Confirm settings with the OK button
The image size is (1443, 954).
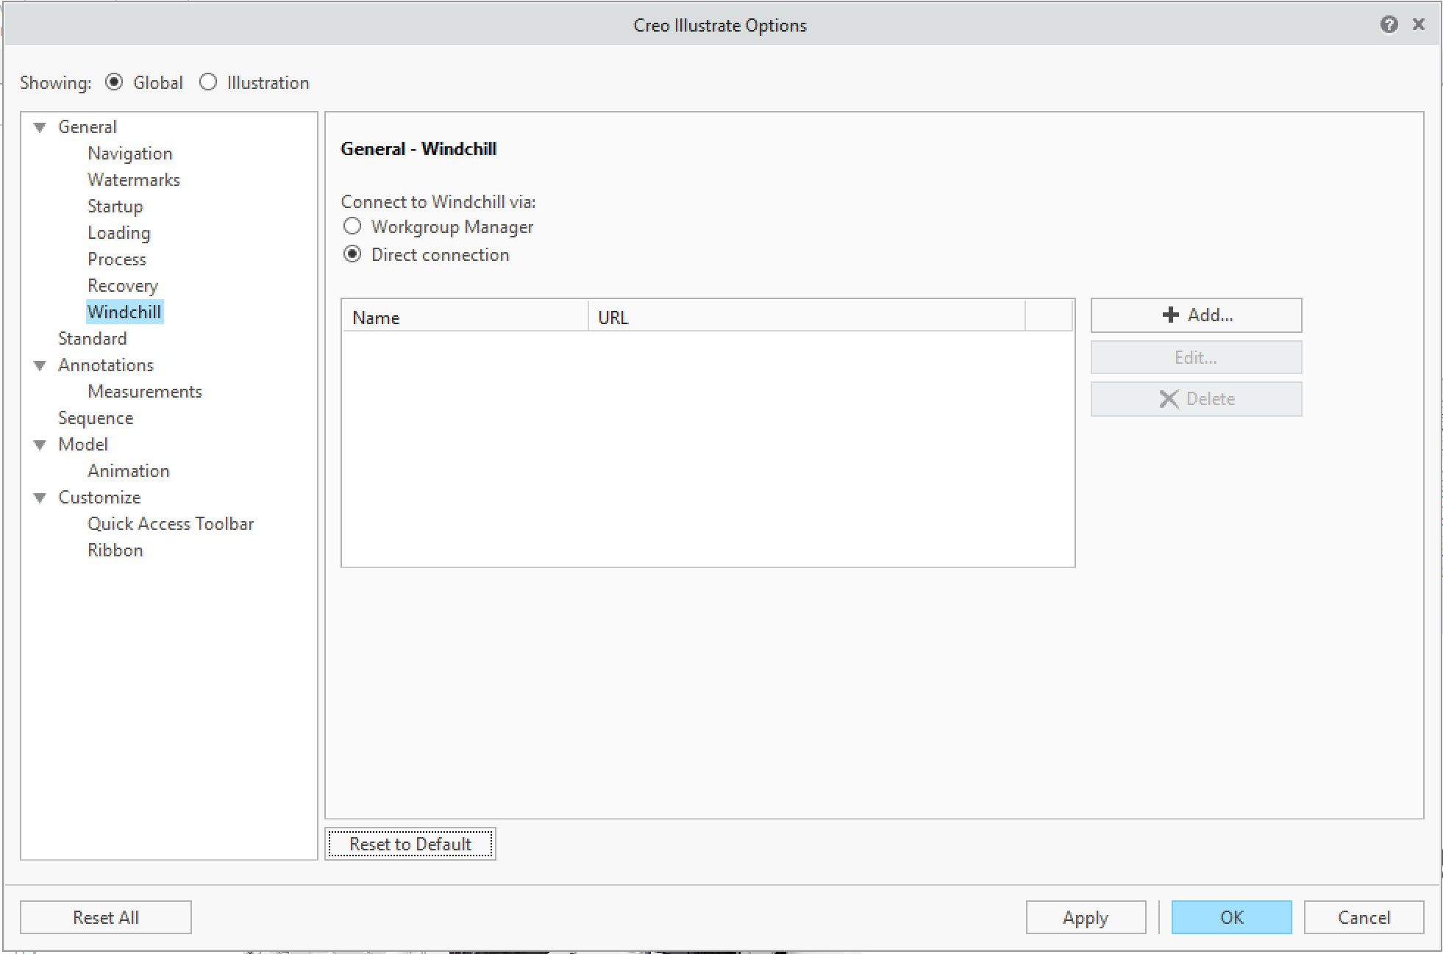coord(1231,917)
